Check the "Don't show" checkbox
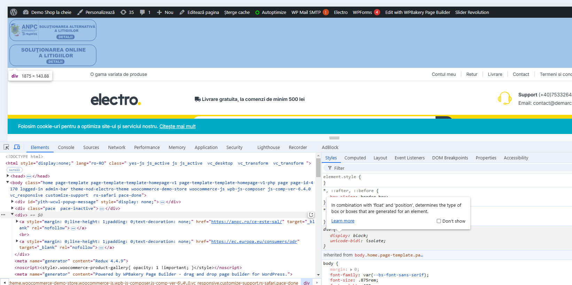This screenshot has height=285, width=572. click(439, 221)
